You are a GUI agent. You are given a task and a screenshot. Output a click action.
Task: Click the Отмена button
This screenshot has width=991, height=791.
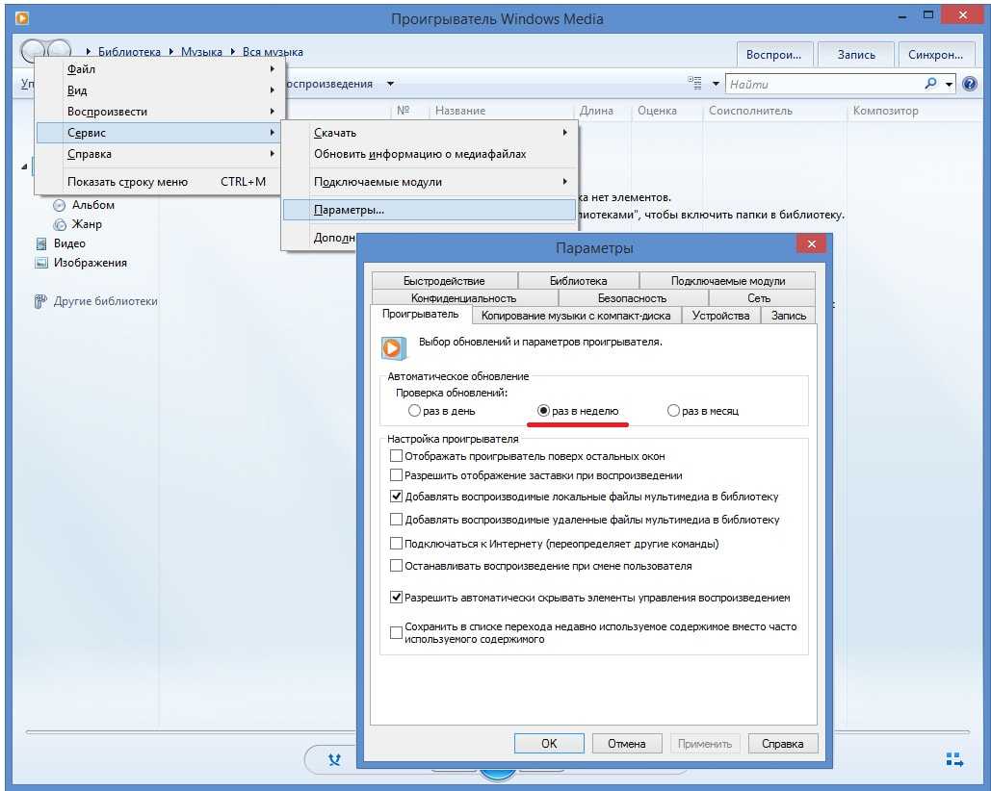627,743
